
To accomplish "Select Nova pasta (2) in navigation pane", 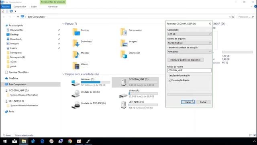I will pyautogui.click(x=17, y=57).
